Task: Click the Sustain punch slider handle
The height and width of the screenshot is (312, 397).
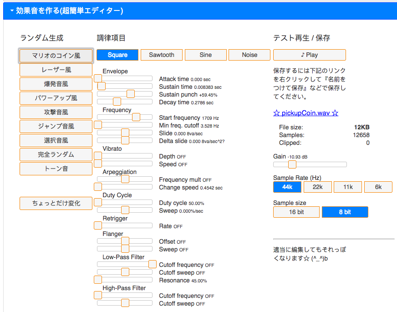Action: coord(131,94)
